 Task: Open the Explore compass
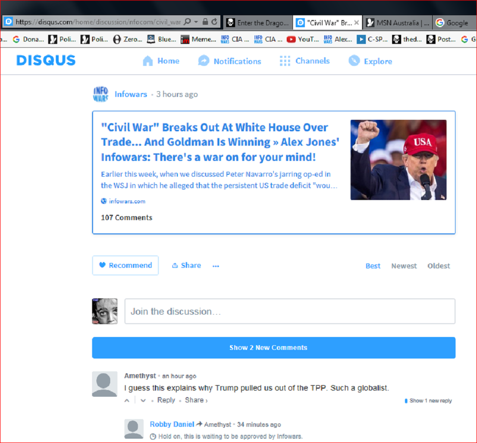click(370, 61)
